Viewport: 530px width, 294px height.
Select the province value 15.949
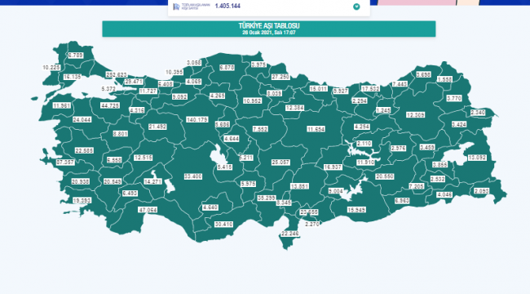(x=356, y=210)
